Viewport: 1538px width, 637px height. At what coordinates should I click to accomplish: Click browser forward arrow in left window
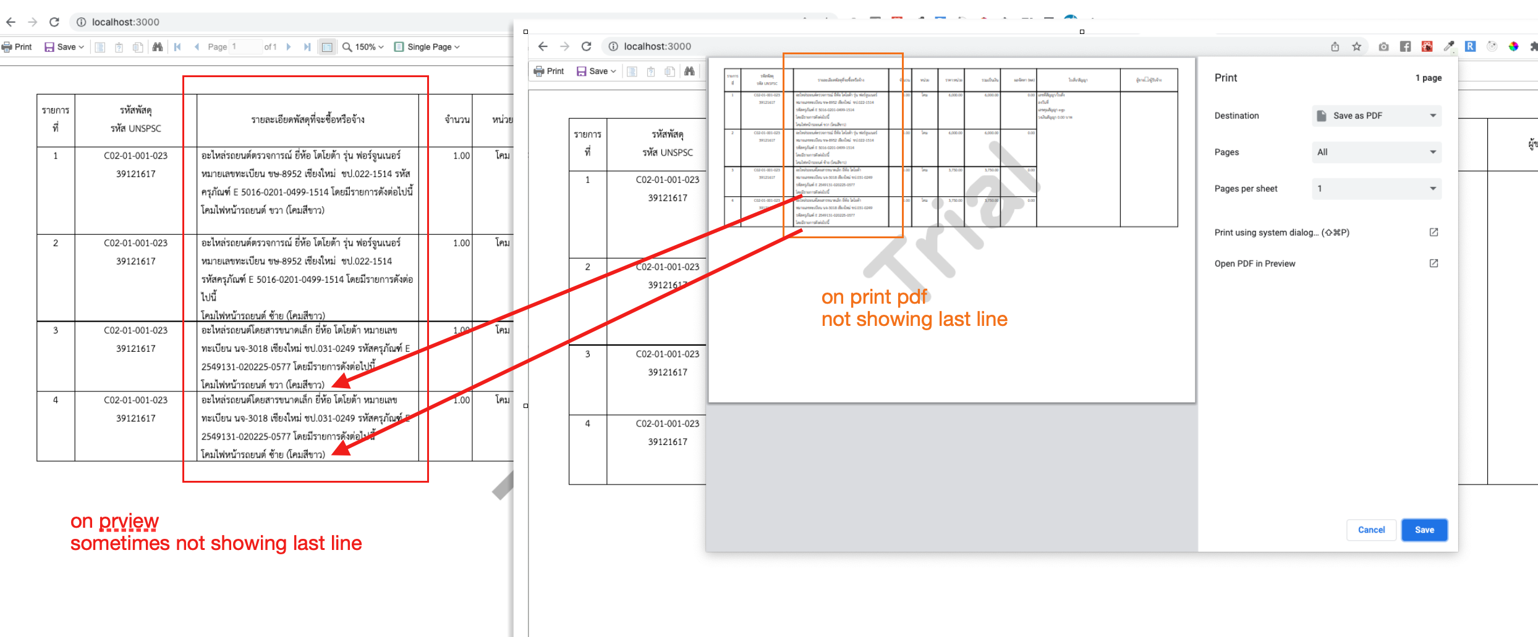33,22
